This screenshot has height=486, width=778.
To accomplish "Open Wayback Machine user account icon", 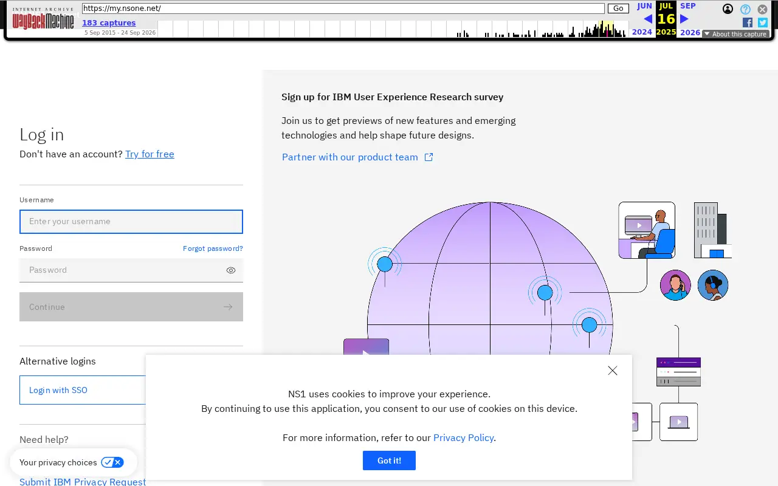I will [x=728, y=9].
